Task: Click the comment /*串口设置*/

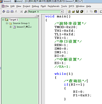Action: pyautogui.click(x=68, y=41)
